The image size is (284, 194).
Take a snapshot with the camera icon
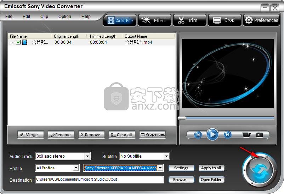tap(259, 135)
